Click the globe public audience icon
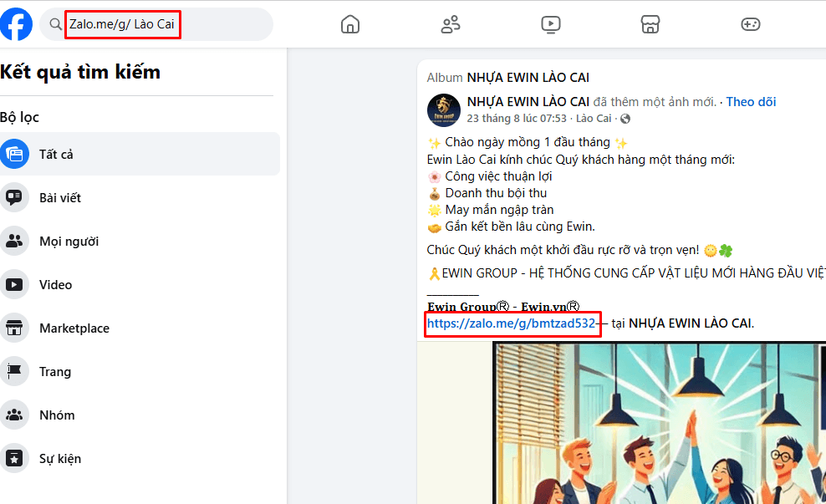This screenshot has height=504, width=826. coord(625,119)
